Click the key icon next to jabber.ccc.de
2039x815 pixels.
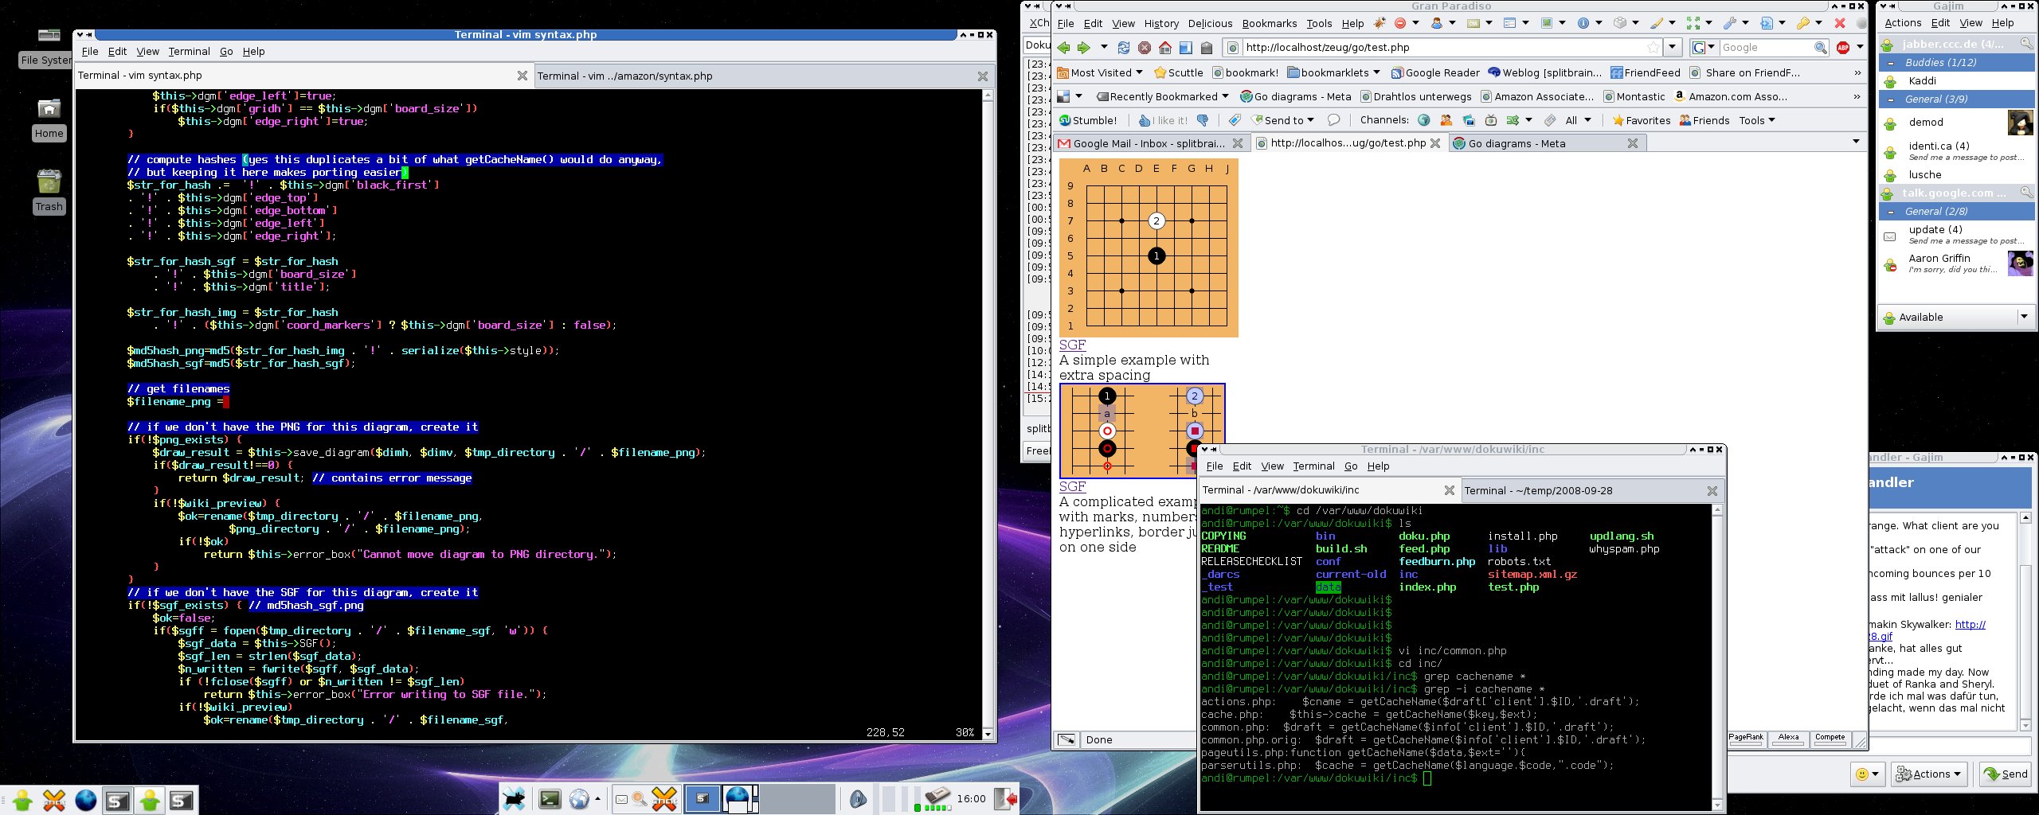(x=2027, y=43)
